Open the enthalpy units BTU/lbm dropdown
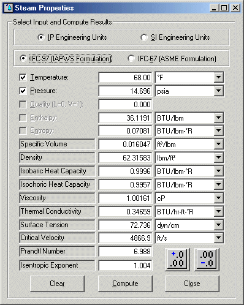 click(x=218, y=118)
